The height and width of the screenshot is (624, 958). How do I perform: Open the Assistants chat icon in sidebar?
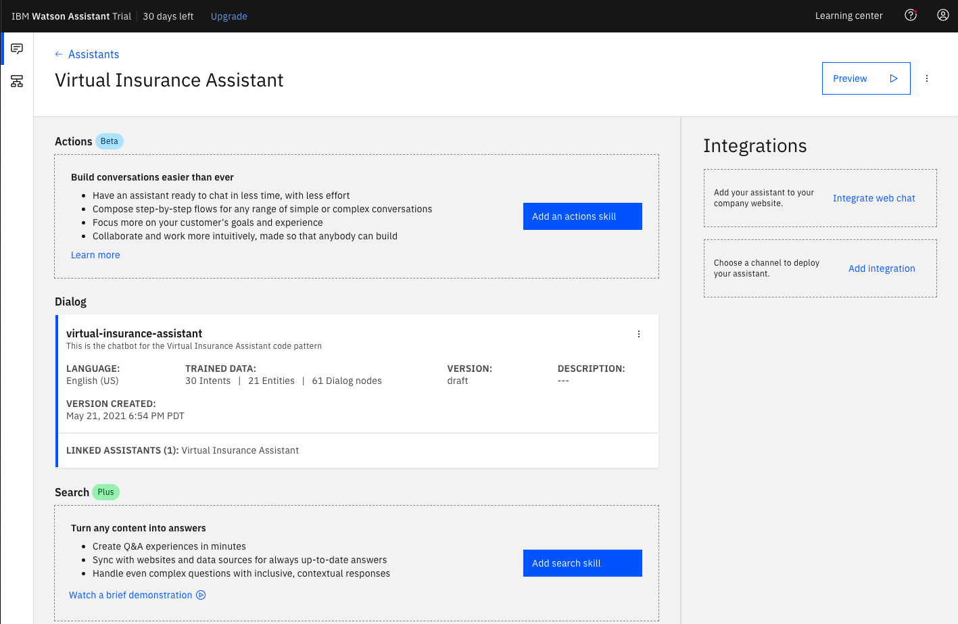click(x=17, y=49)
